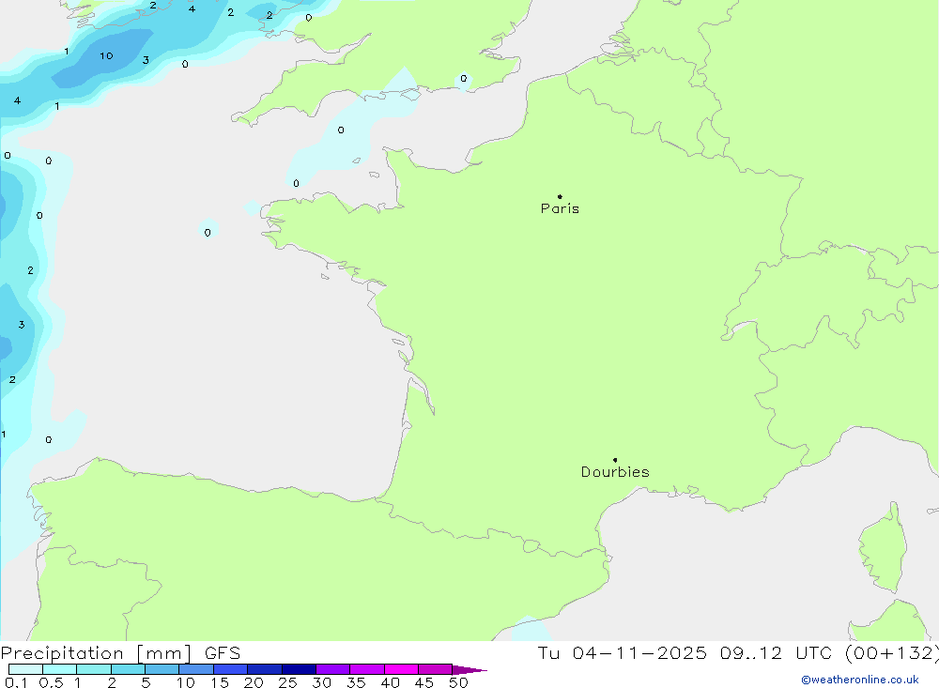The height and width of the screenshot is (688, 939).
Task: Click the legend value 25 label
Action: 287,682
